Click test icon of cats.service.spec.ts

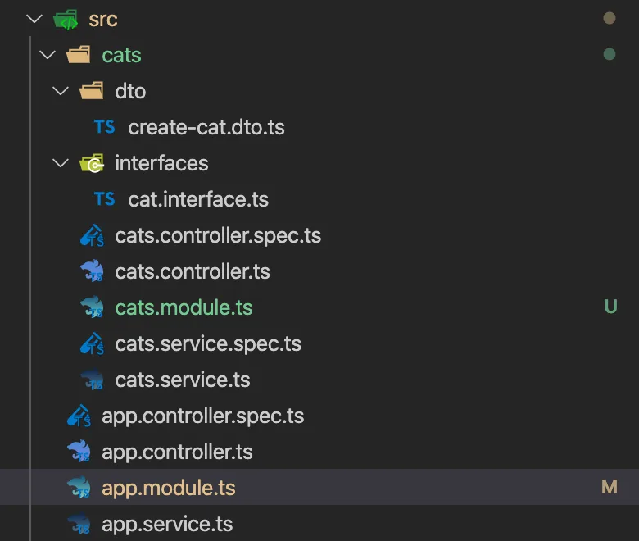(x=92, y=343)
